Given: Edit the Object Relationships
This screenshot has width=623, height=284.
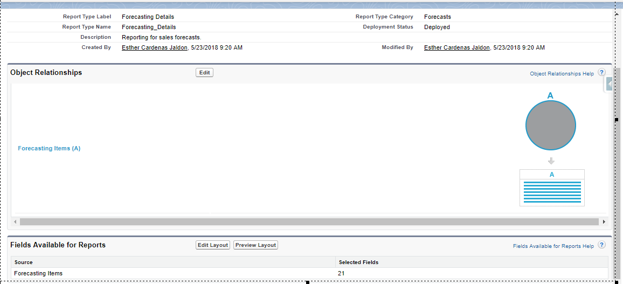Looking at the screenshot, I should pyautogui.click(x=205, y=73).
